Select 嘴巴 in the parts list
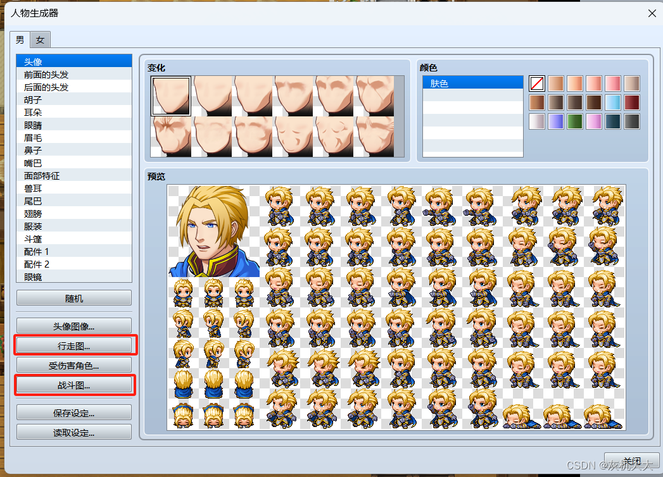Image resolution: width=663 pixels, height=477 pixels. coord(74,163)
